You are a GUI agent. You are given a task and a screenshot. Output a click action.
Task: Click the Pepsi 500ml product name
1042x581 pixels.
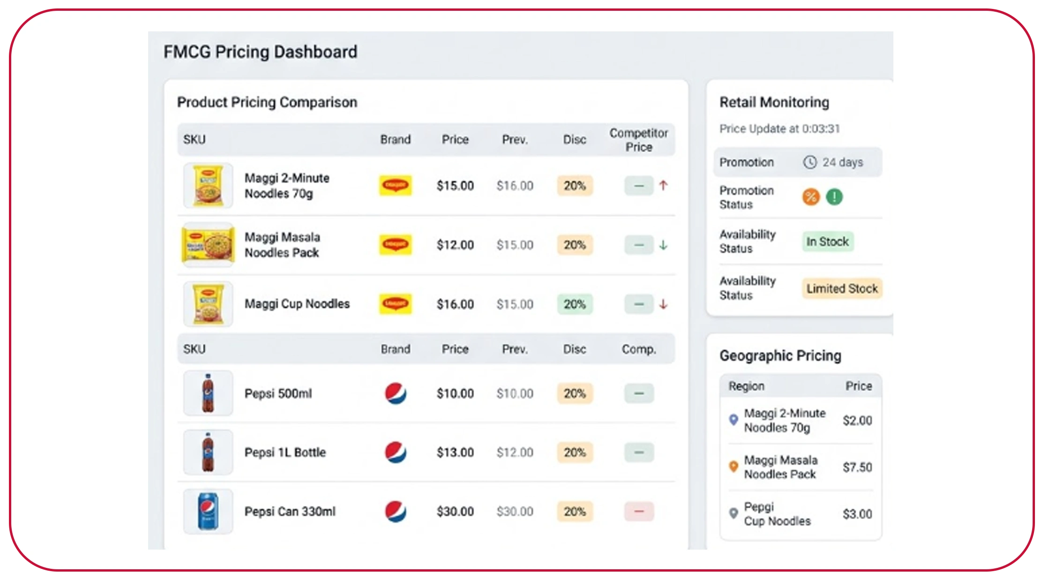(278, 393)
